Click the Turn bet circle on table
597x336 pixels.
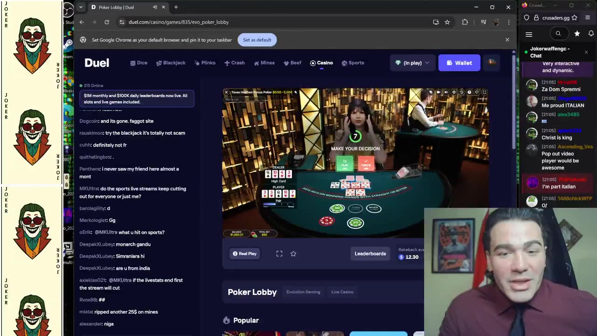click(x=356, y=208)
